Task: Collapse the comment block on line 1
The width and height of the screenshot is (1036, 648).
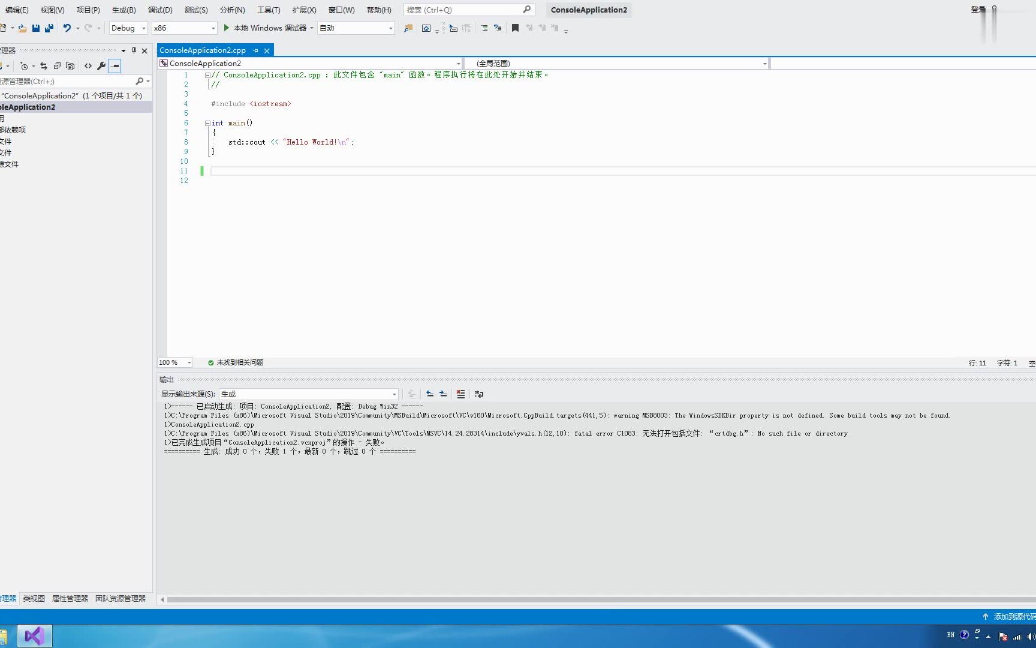Action: (x=207, y=75)
